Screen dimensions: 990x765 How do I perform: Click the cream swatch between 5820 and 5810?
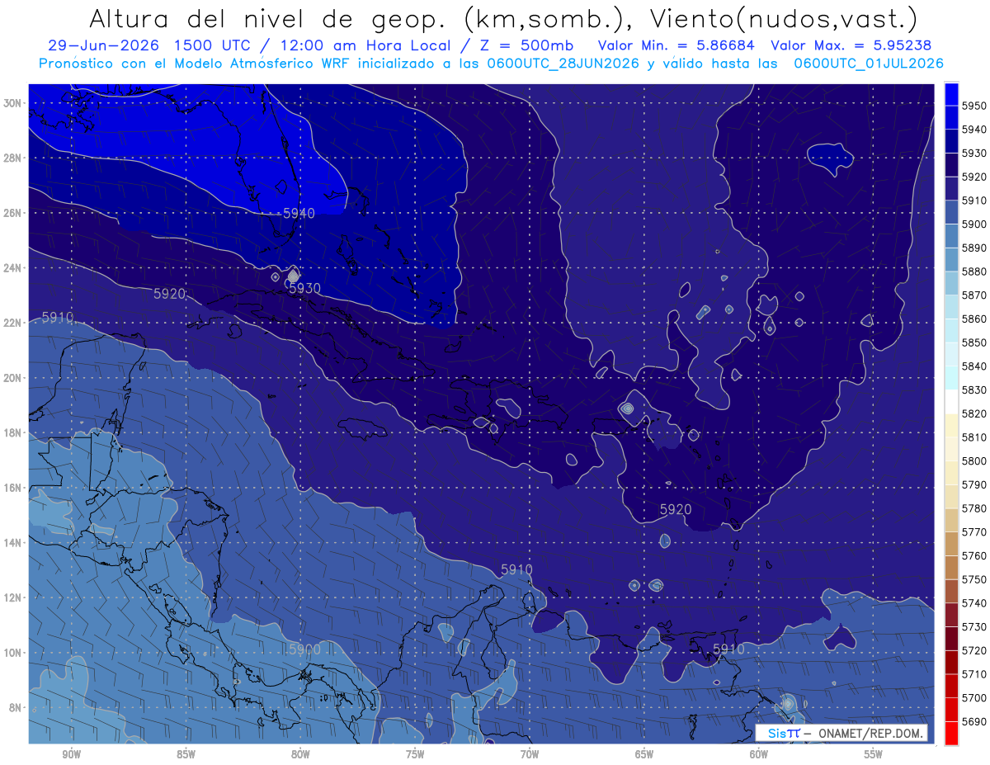pyautogui.click(x=951, y=425)
